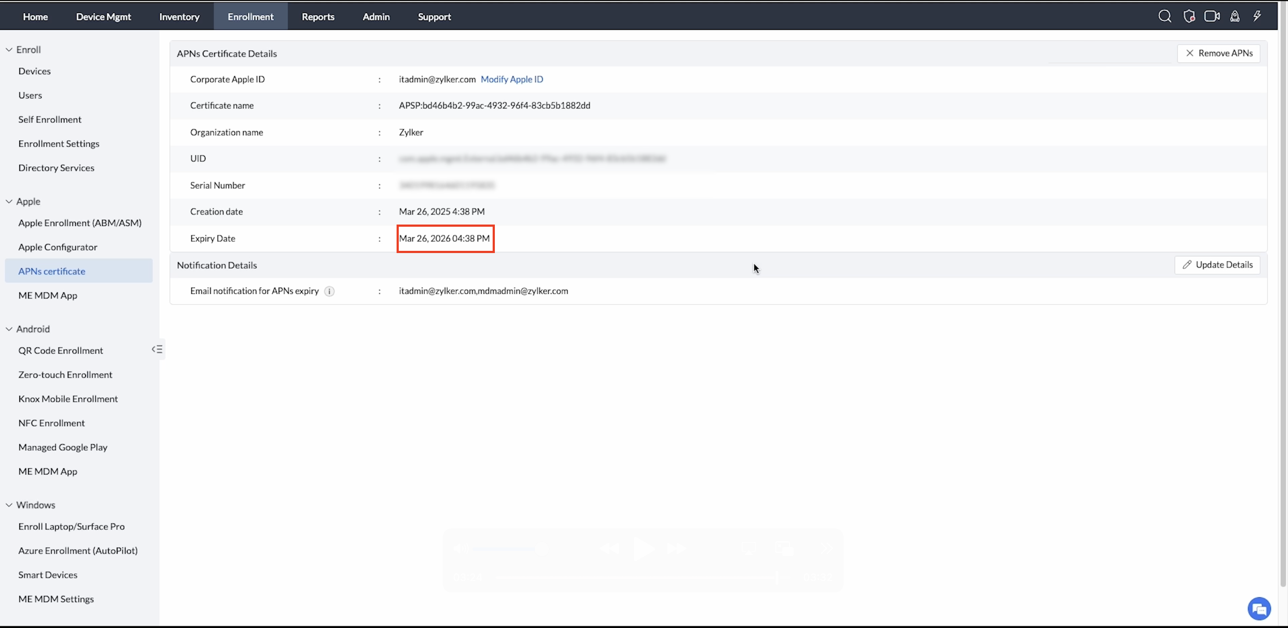
Task: Click info icon beside APNs expiry notification
Action: click(329, 292)
